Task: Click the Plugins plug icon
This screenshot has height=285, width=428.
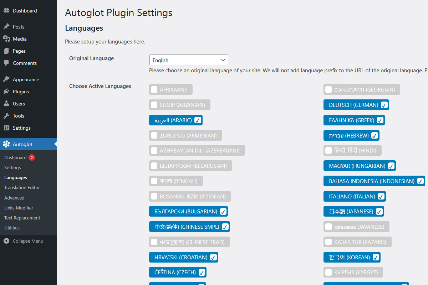Action: point(6,92)
